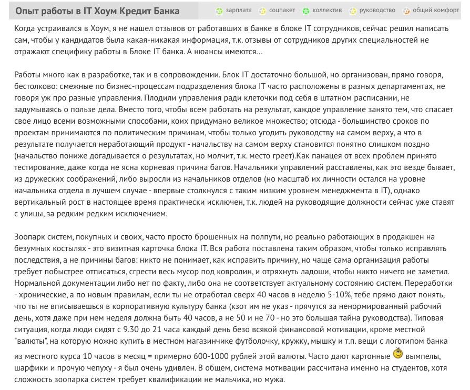The image size is (470, 390).
Task: Click the соцпакет rating star icon
Action: [x=262, y=11]
